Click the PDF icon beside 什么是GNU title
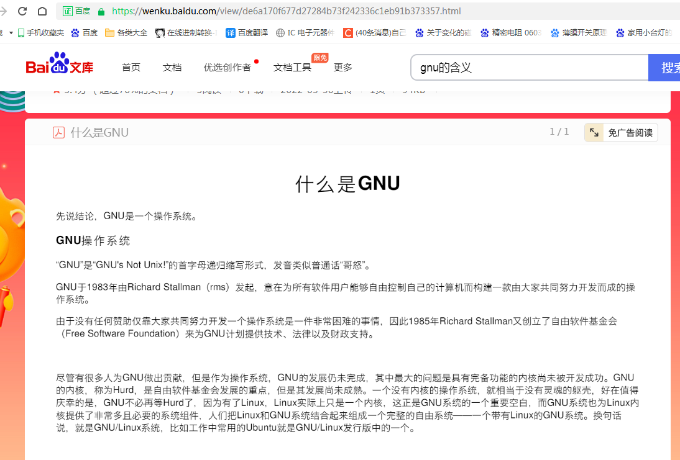Image resolution: width=680 pixels, height=460 pixels. click(58, 132)
